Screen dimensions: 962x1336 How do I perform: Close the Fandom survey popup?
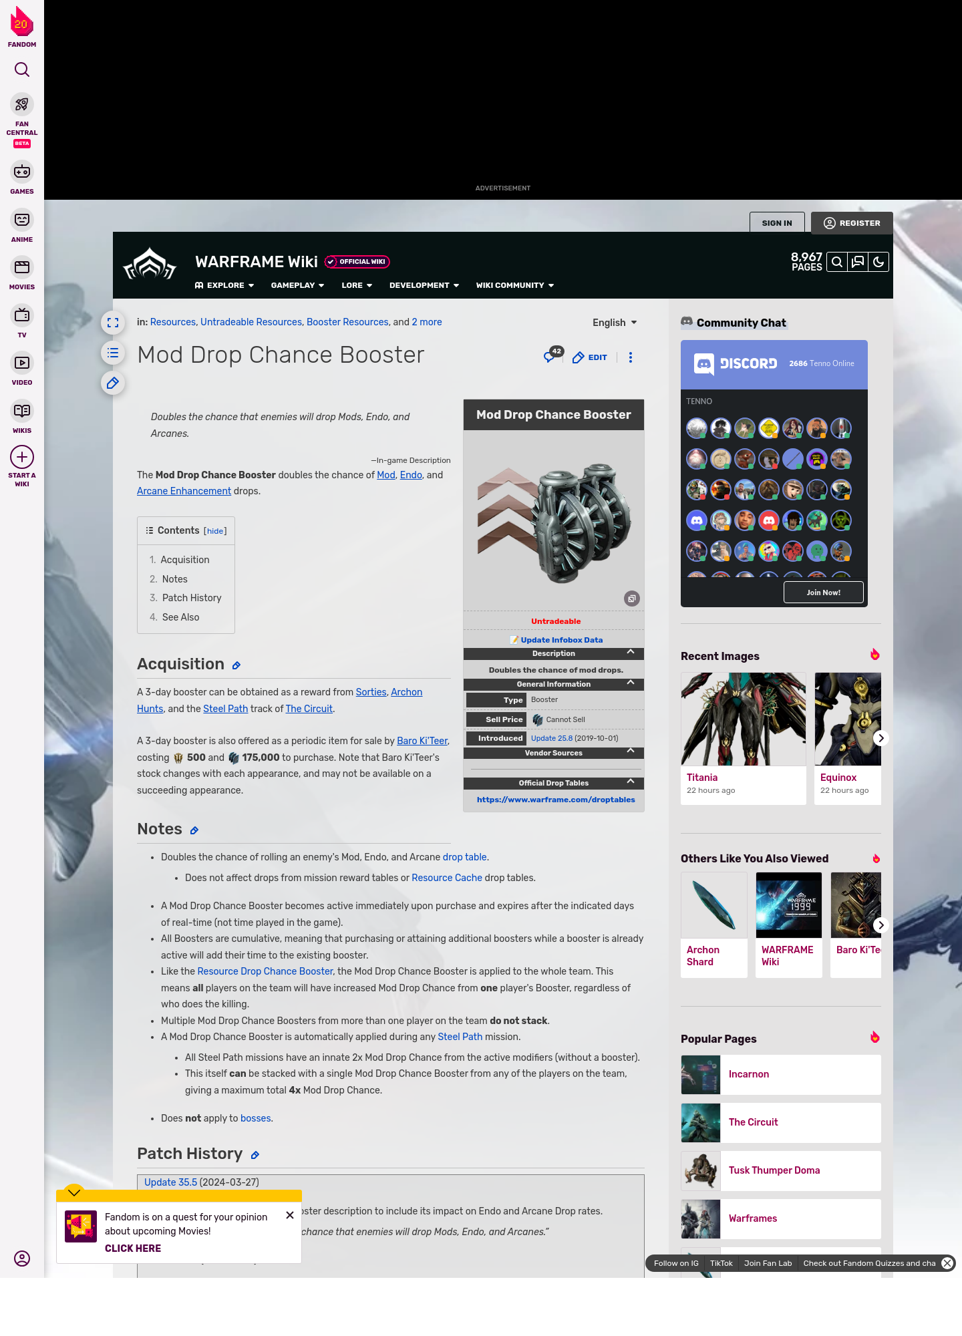point(290,1215)
